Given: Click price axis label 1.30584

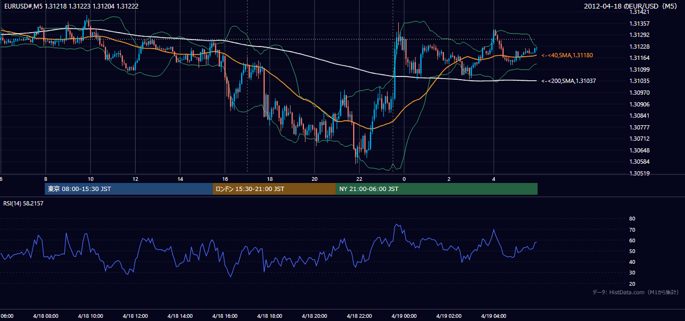Looking at the screenshot, I should click(x=639, y=162).
